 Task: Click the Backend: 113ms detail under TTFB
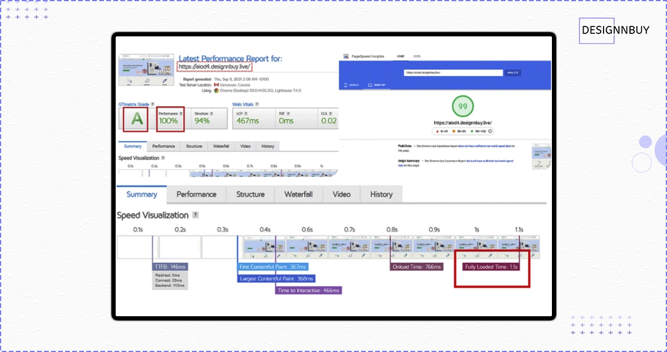tap(170, 286)
